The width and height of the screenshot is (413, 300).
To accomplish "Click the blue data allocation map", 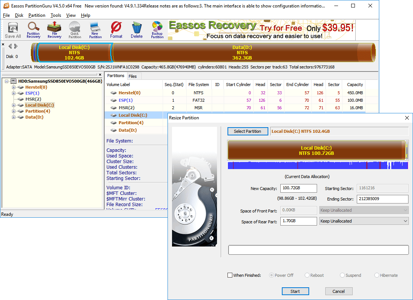I will click(x=318, y=165).
